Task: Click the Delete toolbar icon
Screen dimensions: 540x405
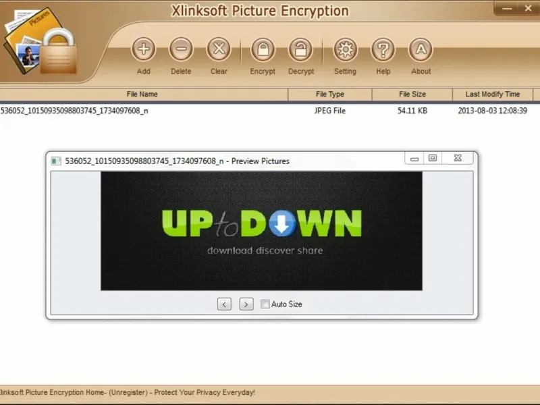Action: pos(181,49)
